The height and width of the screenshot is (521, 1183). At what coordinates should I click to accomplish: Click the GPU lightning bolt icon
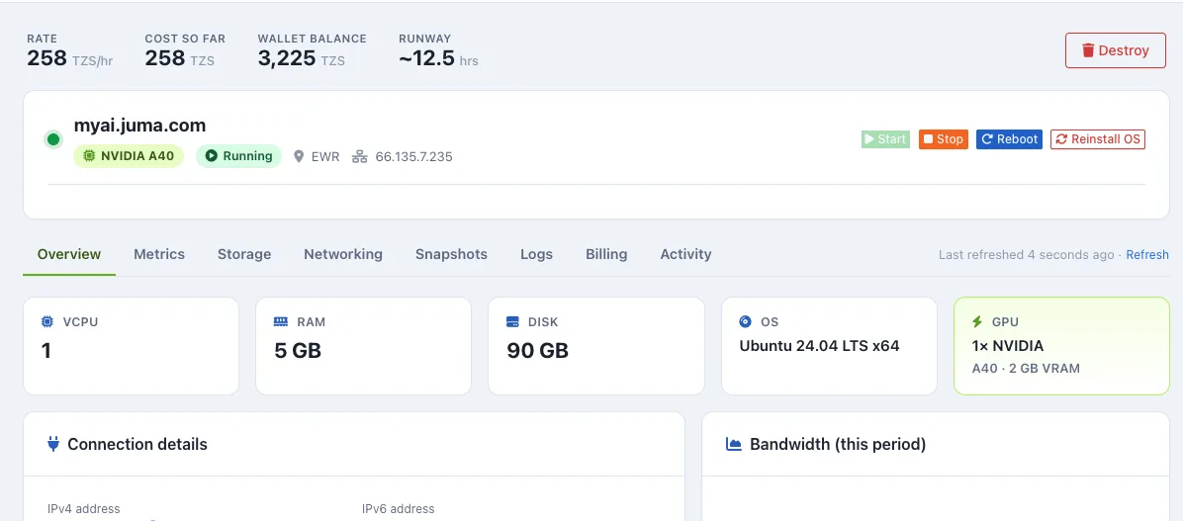click(977, 322)
